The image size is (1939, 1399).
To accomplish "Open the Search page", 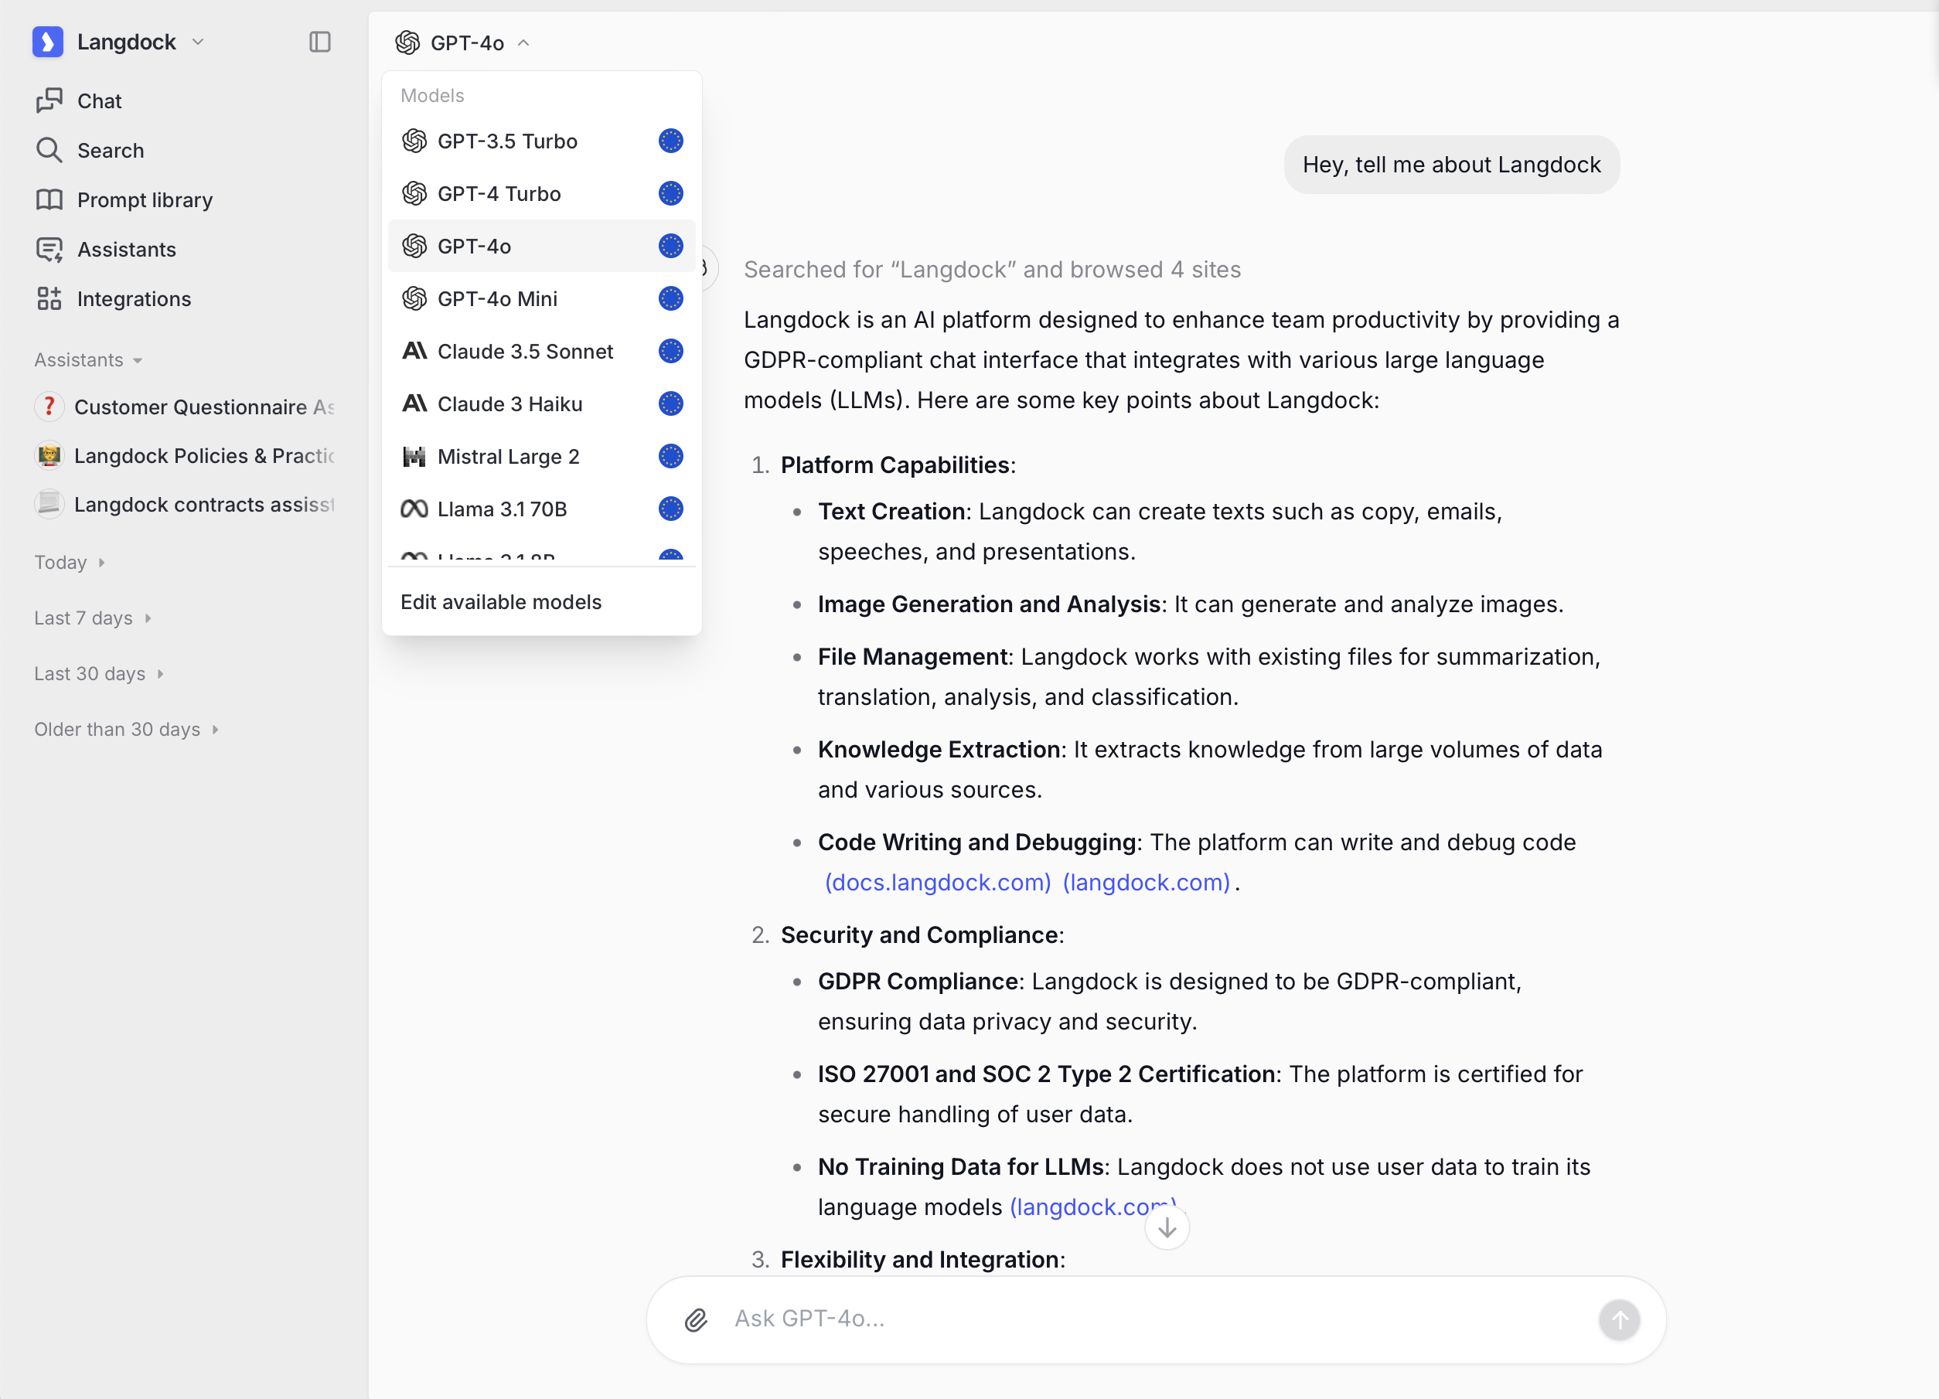I will point(111,151).
